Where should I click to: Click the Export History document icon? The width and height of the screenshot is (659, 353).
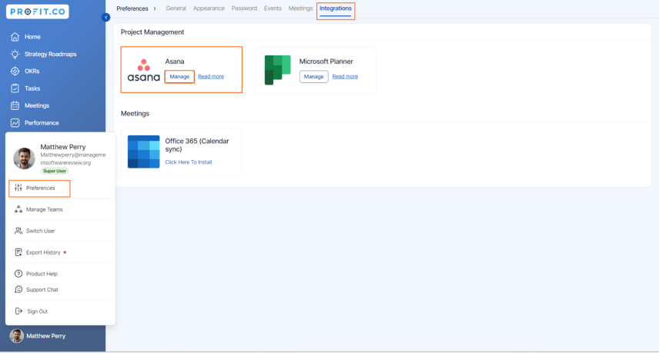coord(18,252)
